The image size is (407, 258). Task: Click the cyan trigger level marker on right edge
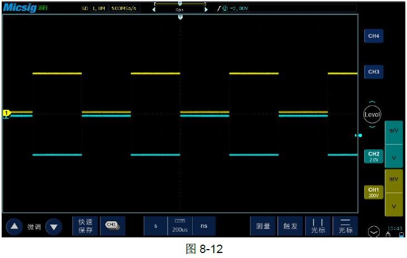(x=359, y=135)
